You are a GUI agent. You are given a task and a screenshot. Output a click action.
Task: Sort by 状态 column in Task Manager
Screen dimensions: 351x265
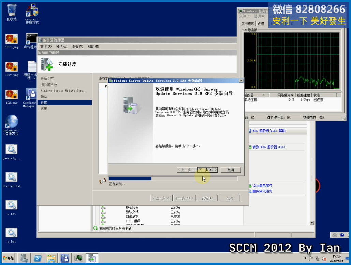[x=324, y=95]
